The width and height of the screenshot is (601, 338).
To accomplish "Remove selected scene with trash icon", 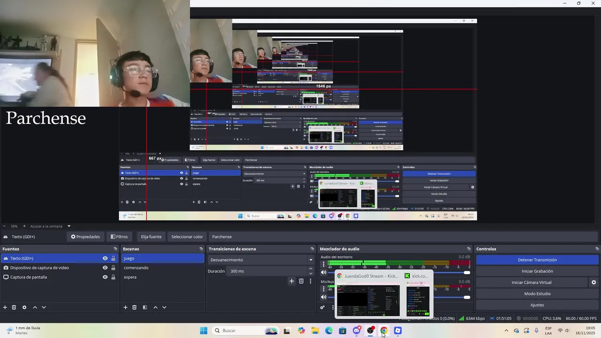I will (134, 307).
